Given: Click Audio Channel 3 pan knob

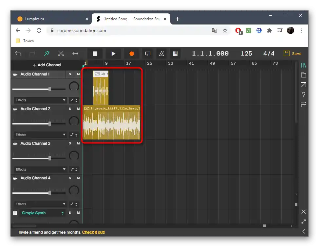Looking at the screenshot, I should (x=74, y=156).
